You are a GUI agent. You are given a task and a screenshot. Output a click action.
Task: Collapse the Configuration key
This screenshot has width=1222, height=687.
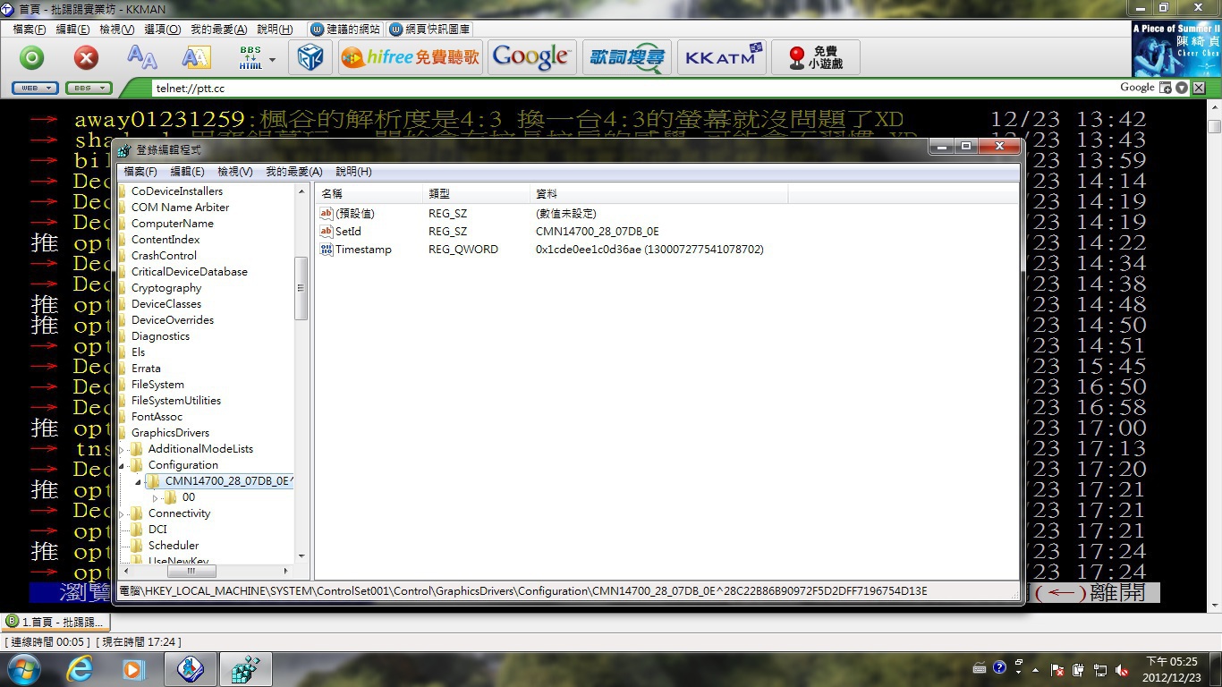click(x=123, y=465)
